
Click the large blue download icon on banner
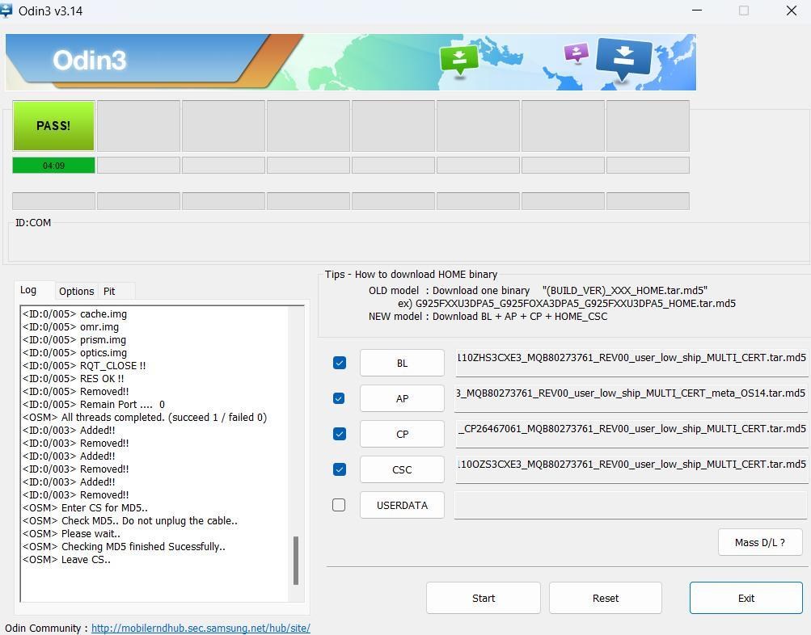(x=624, y=59)
